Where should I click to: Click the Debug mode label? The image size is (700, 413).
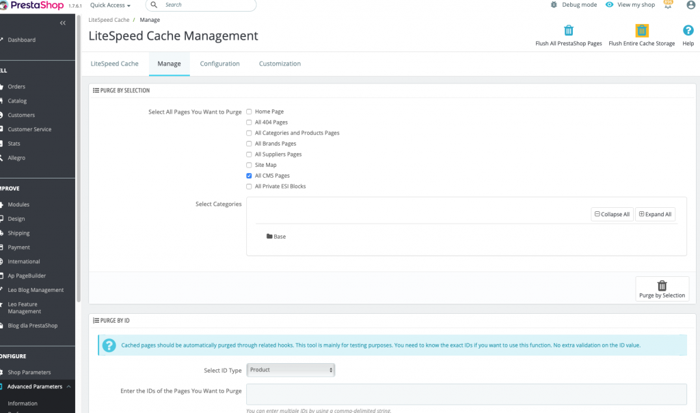click(580, 5)
